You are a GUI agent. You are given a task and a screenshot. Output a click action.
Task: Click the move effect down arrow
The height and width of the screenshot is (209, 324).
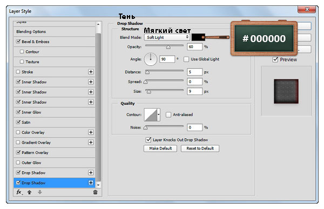point(40,192)
